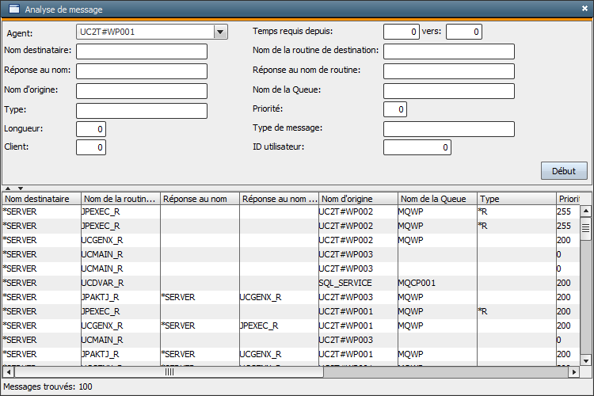The height and width of the screenshot is (396, 594).
Task: Sort by Type column header
Action: [x=516, y=199]
